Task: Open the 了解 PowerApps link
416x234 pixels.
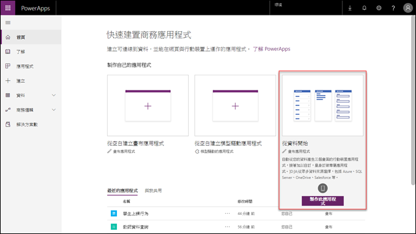Action: pyautogui.click(x=271, y=49)
